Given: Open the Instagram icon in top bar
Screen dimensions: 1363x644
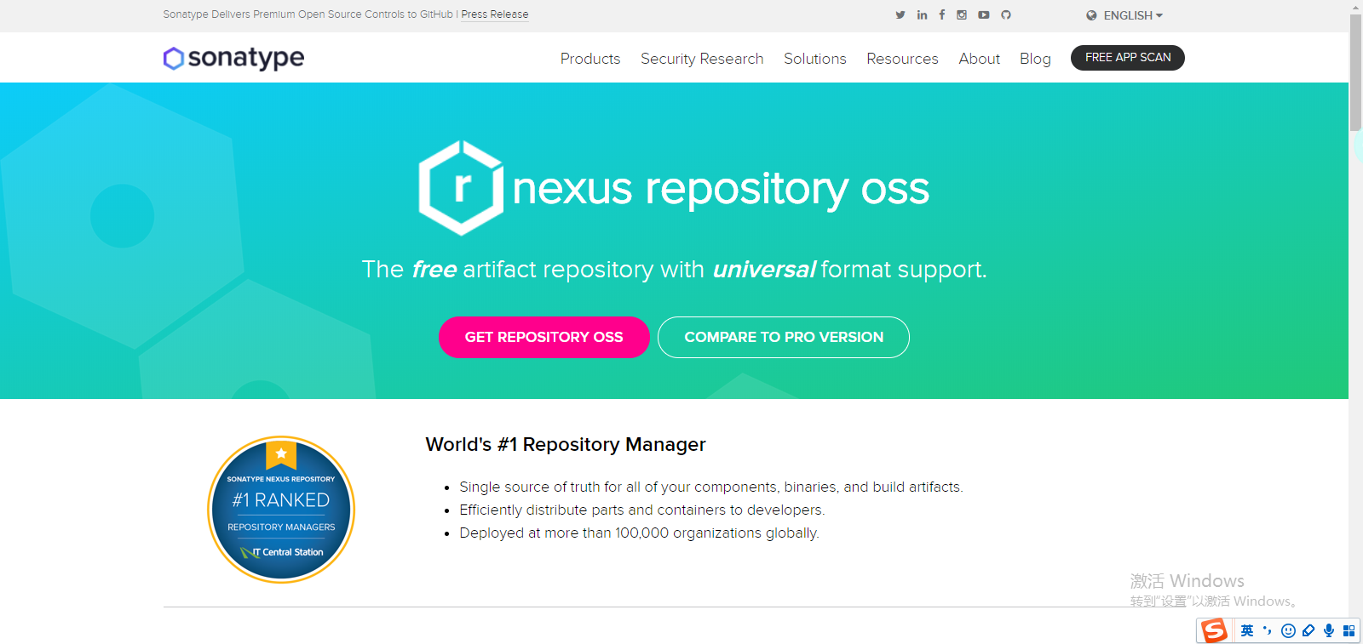Looking at the screenshot, I should pyautogui.click(x=962, y=15).
